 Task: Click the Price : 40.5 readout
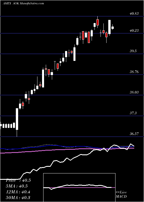pyautogui.click(x=18, y=180)
